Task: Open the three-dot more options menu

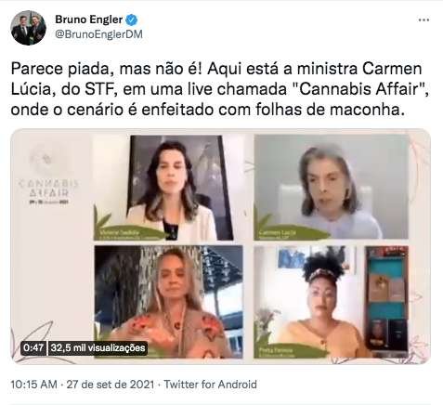Action: [x=423, y=20]
